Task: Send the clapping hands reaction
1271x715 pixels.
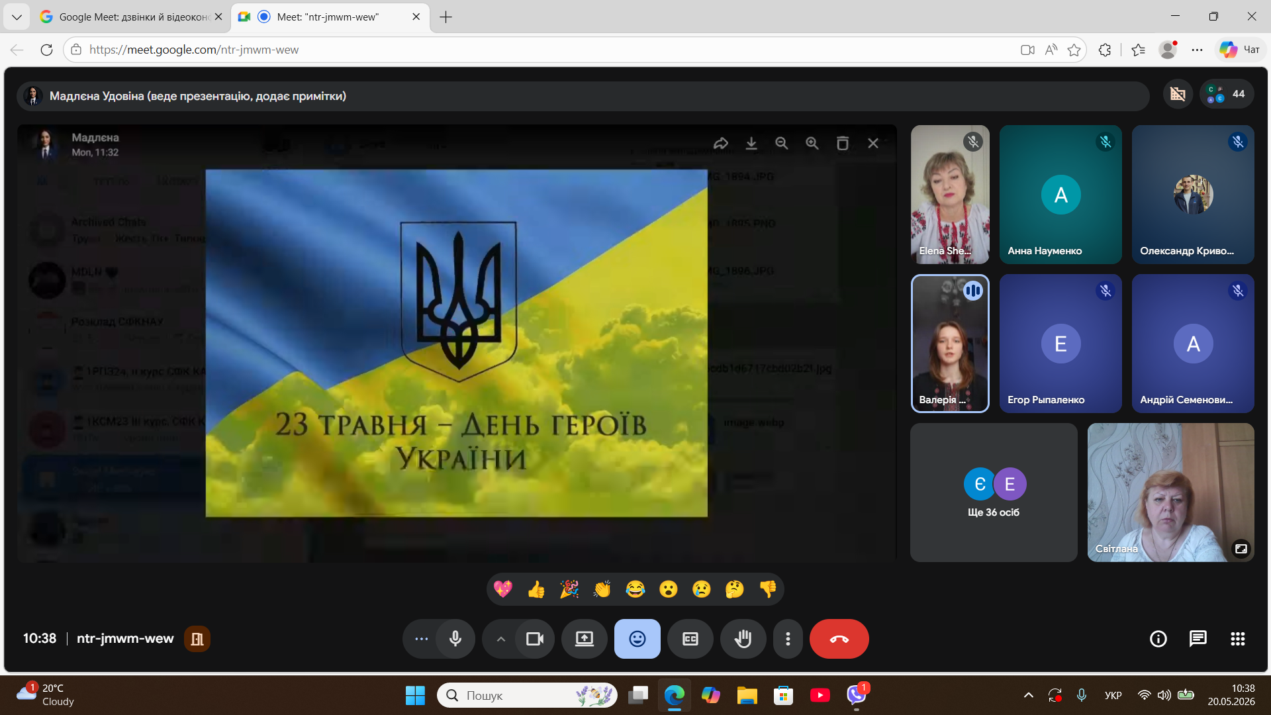Action: 602,589
